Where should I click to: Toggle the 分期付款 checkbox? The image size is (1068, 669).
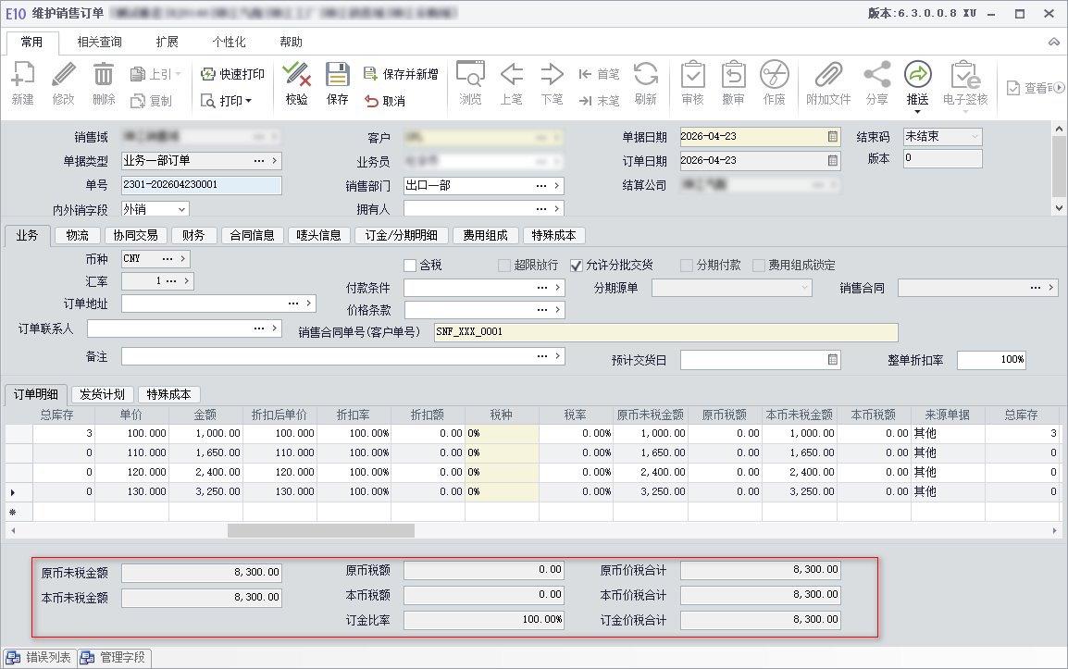[x=687, y=265]
